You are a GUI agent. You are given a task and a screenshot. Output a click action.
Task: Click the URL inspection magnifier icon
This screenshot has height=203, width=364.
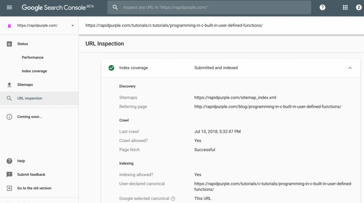pyautogui.click(x=9, y=98)
